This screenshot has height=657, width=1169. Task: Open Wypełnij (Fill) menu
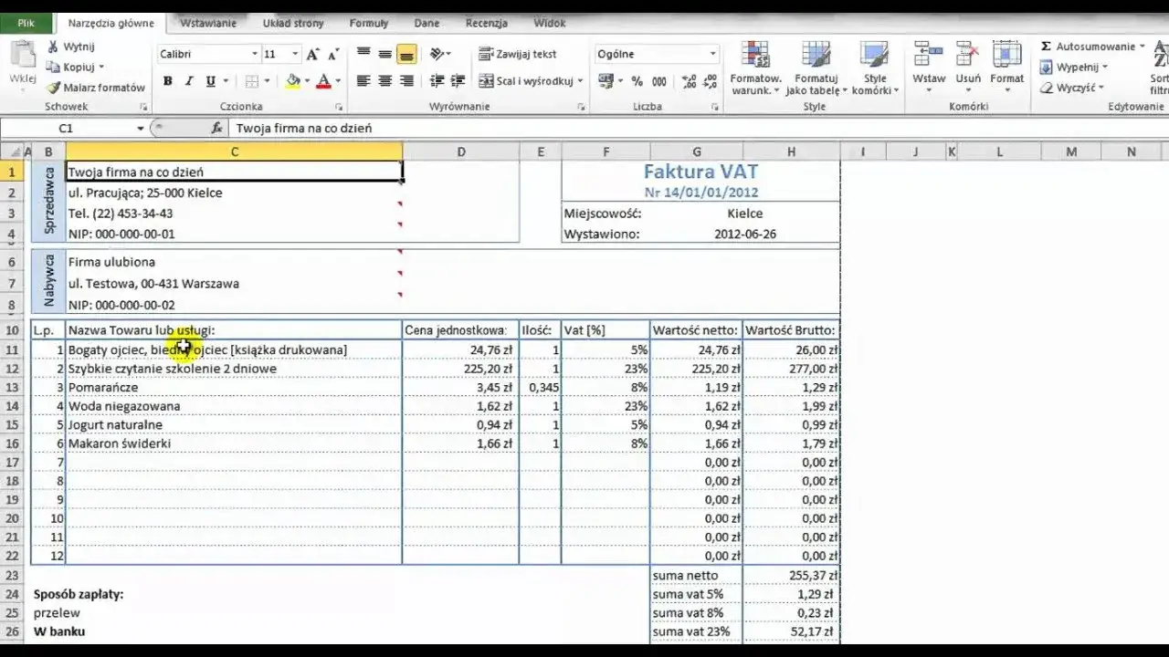click(1073, 68)
